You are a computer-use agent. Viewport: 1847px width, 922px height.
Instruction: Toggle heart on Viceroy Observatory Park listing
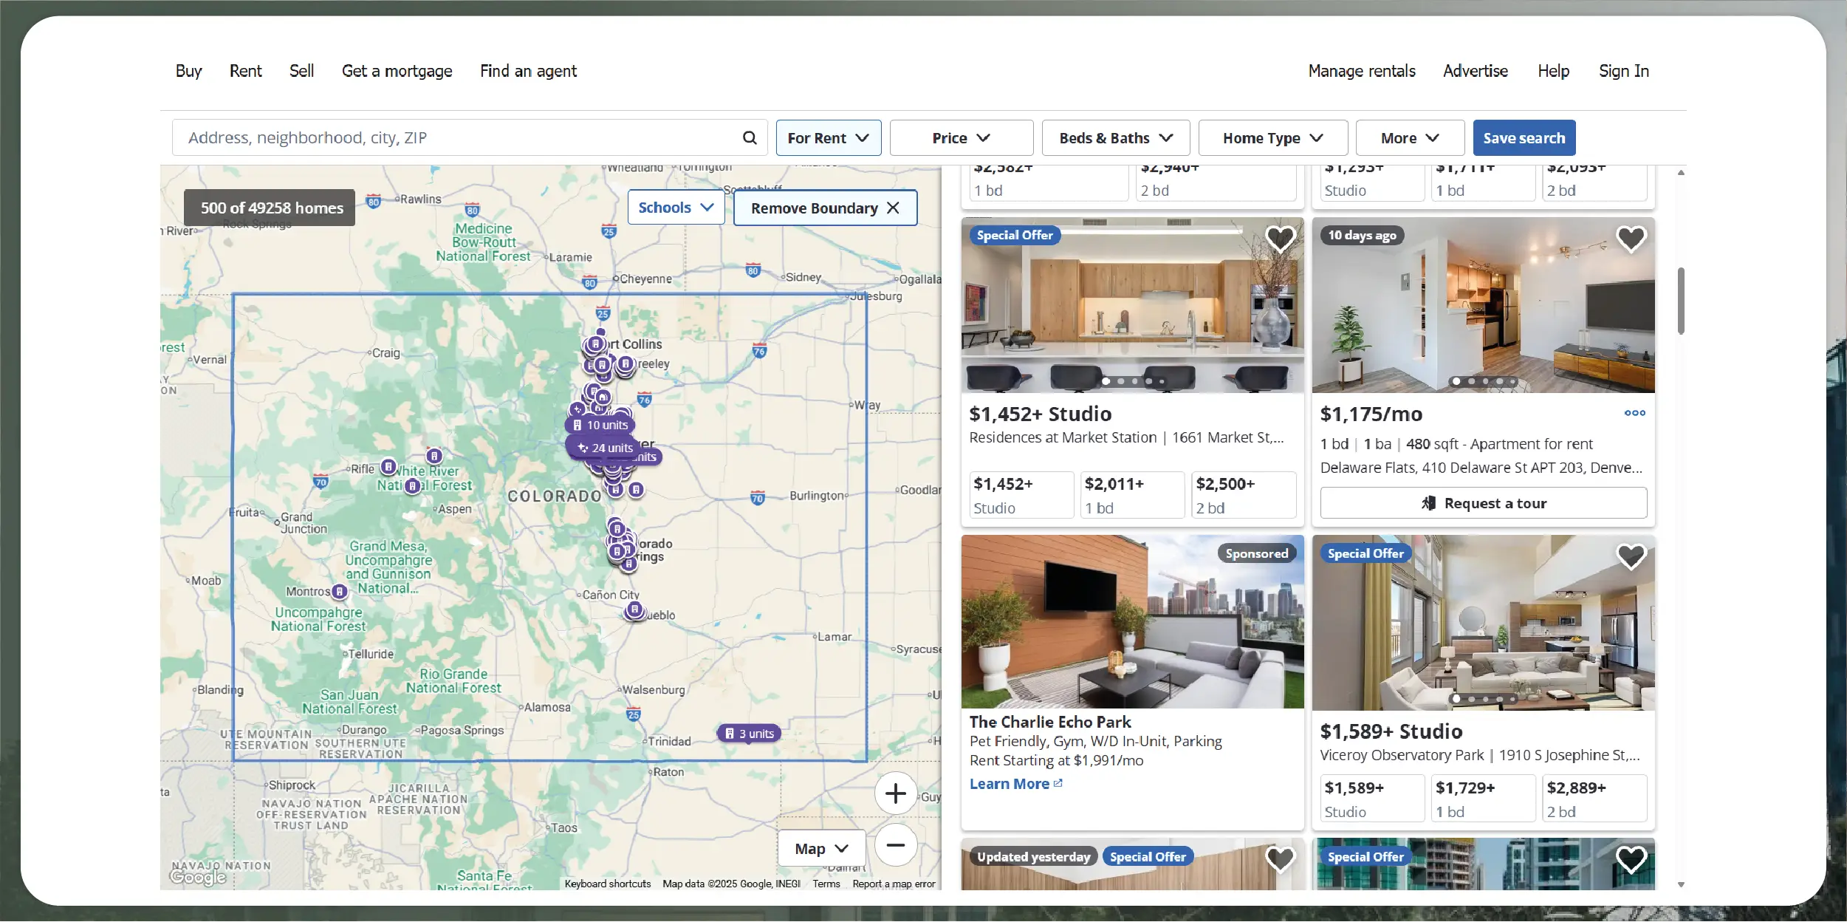[x=1631, y=556]
